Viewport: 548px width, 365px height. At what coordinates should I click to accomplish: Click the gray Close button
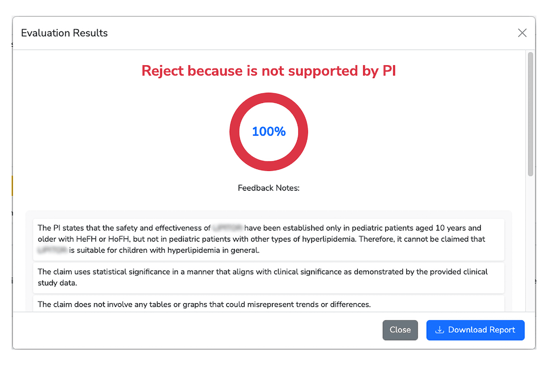point(400,330)
